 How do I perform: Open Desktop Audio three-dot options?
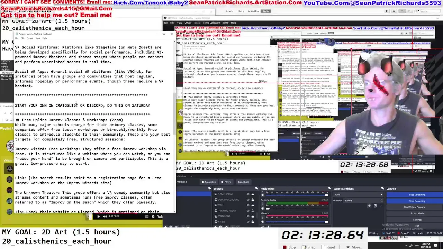click(x=263, y=204)
